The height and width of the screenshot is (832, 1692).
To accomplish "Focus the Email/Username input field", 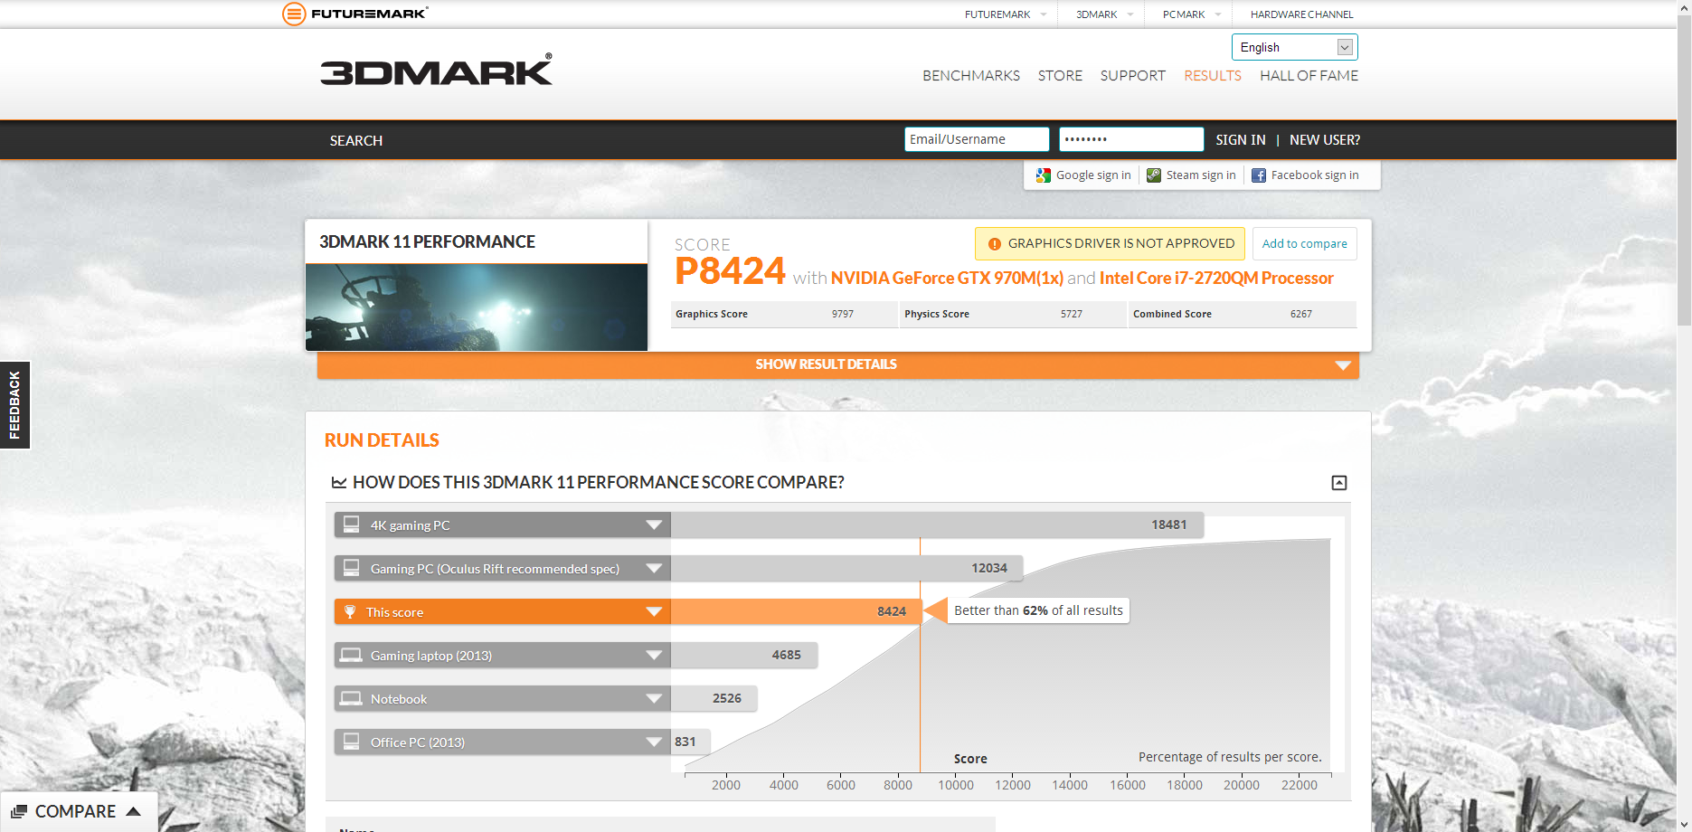I will 977,139.
